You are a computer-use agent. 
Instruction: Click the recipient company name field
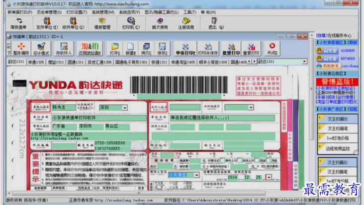tap(222, 118)
